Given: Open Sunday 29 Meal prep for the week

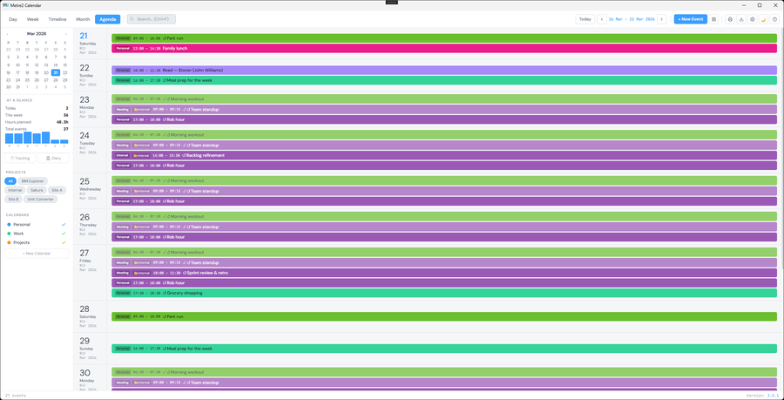Looking at the screenshot, I should pos(444,349).
